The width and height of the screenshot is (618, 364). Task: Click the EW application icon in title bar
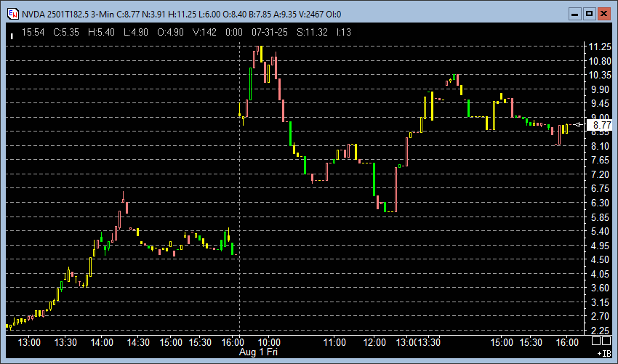coord(13,15)
